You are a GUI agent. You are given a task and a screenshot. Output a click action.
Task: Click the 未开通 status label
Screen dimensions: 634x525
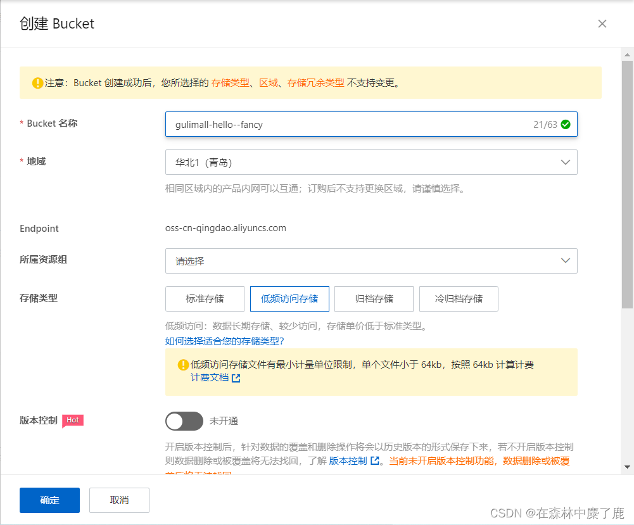(224, 421)
